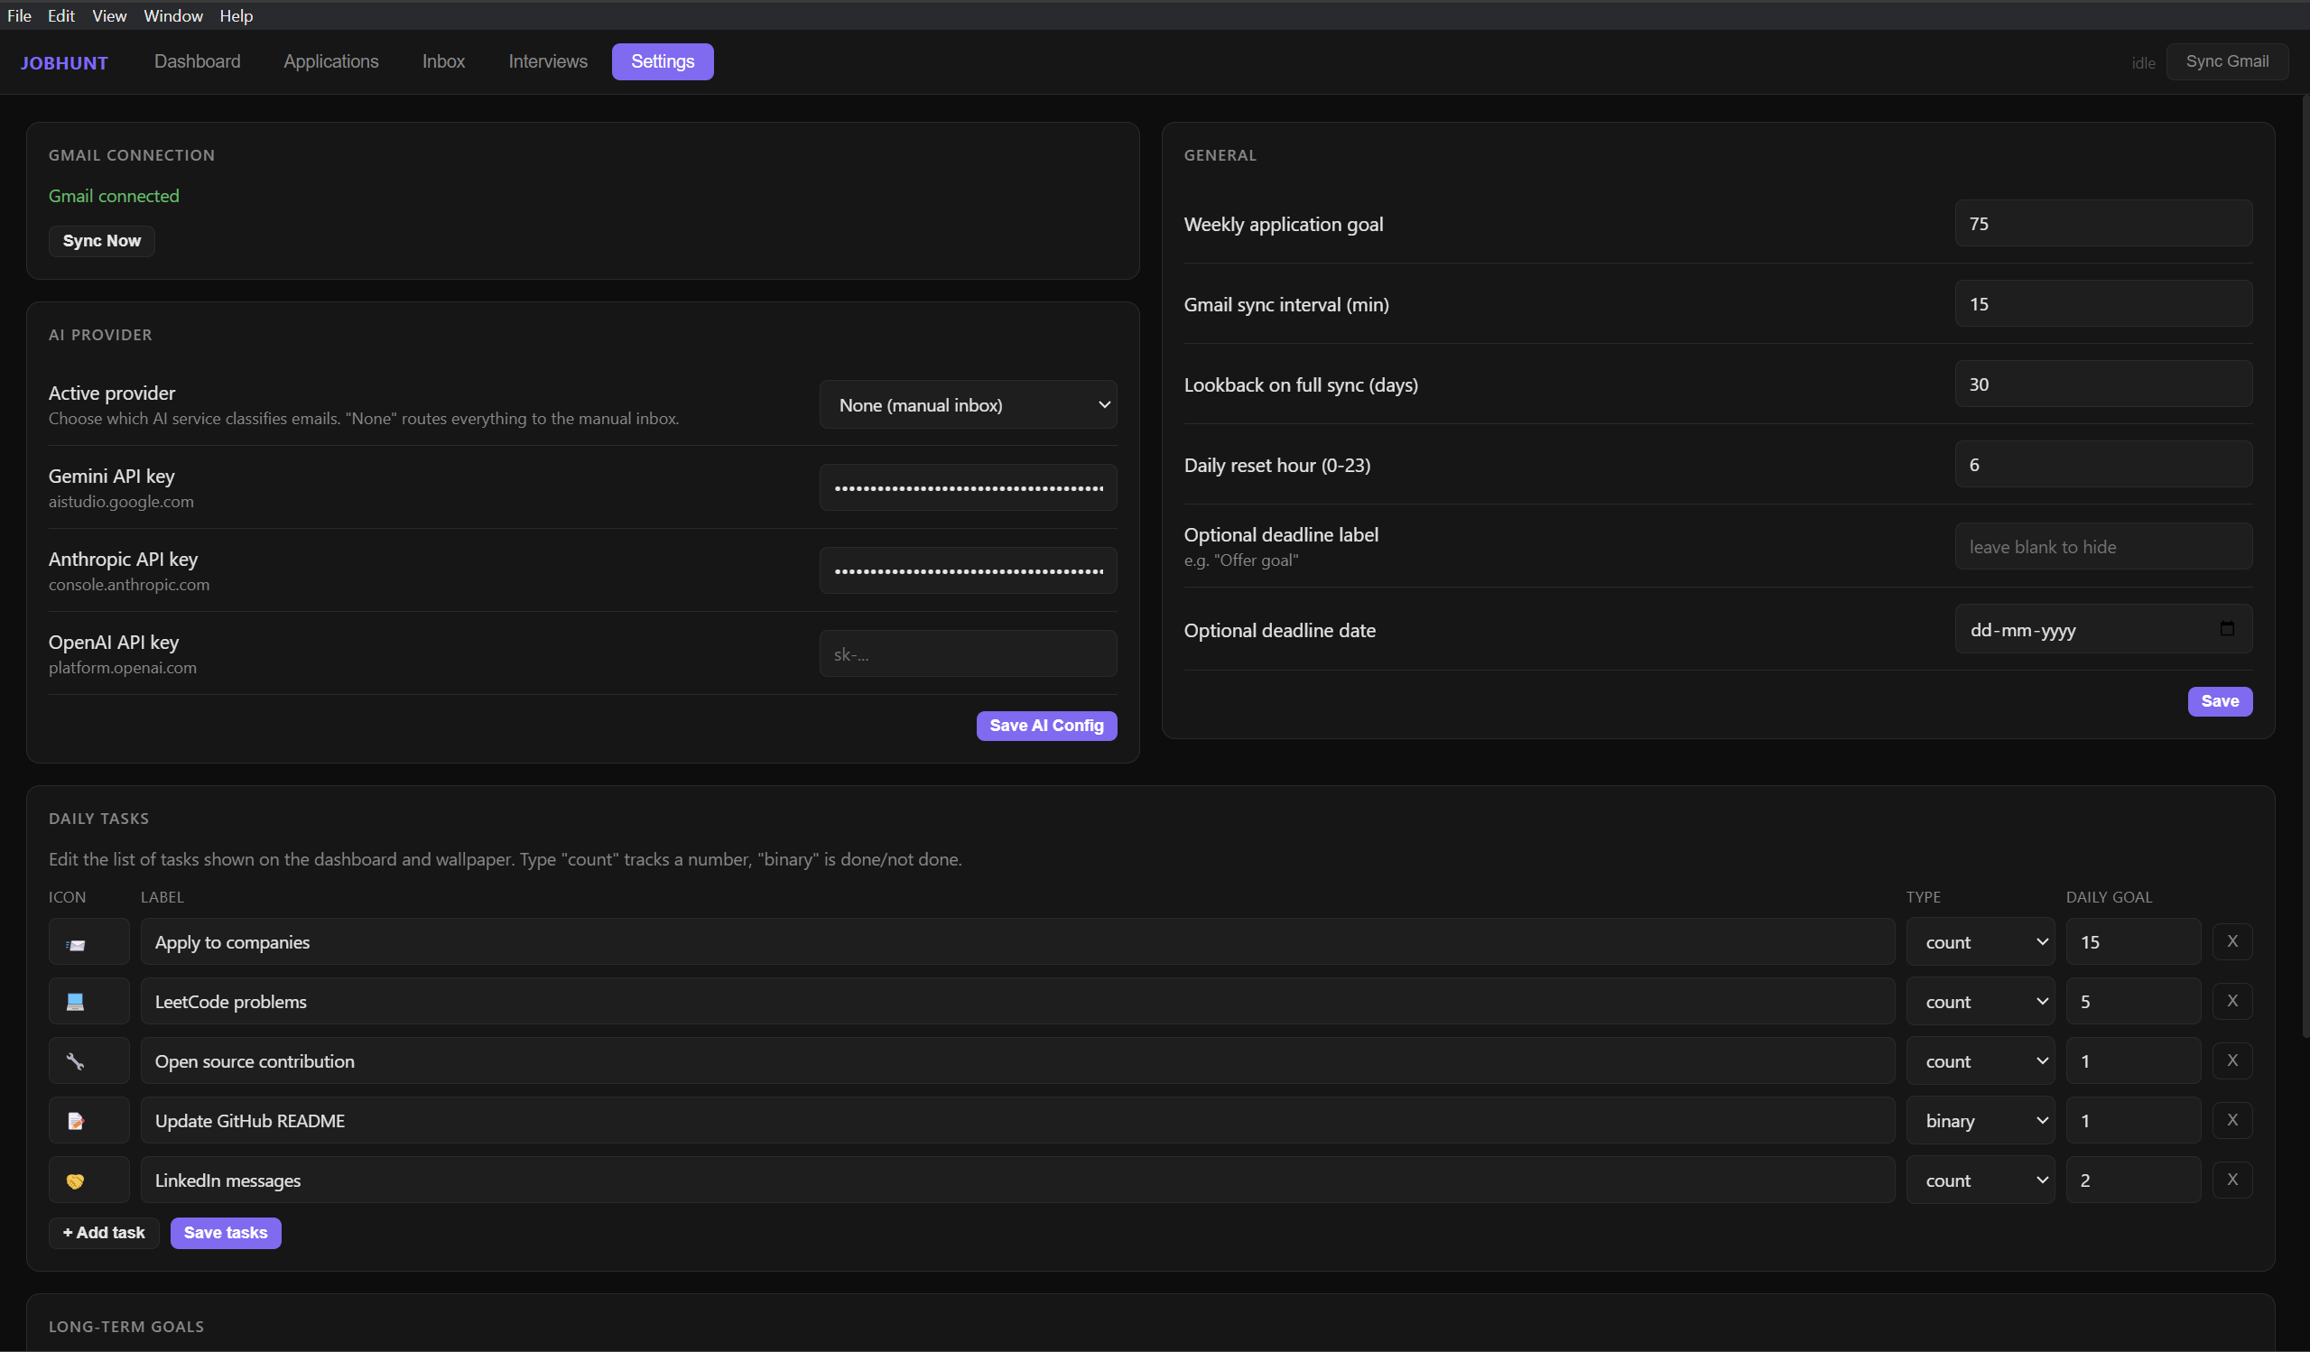2310x1352 pixels.
Task: Click daily goal field for Apply to companies
Action: coord(2133,942)
